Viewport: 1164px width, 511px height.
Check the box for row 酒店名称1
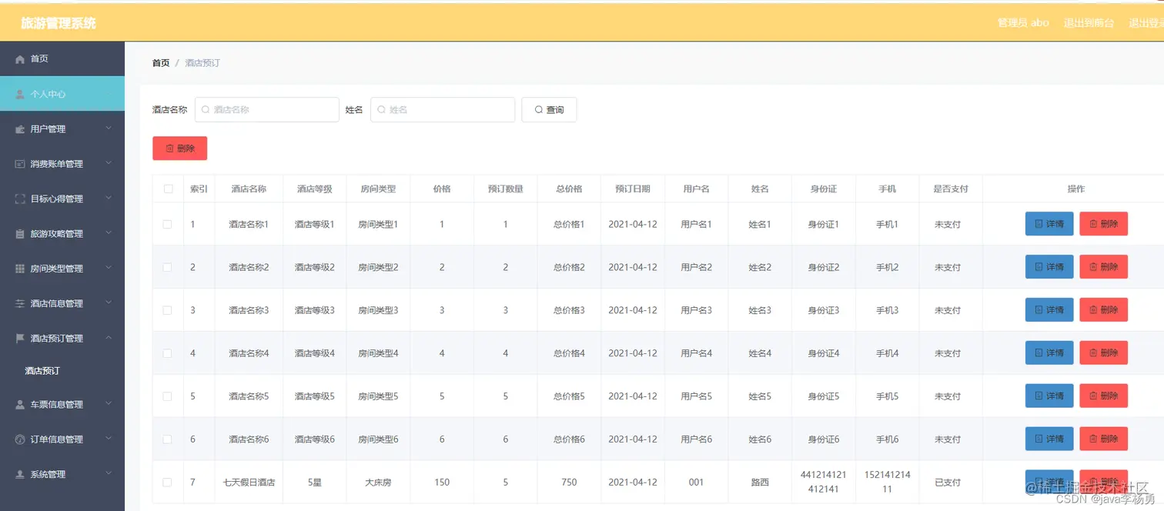168,224
